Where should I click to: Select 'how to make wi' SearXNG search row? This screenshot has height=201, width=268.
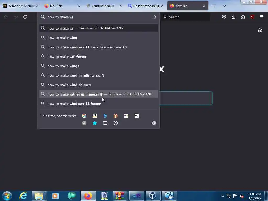tap(98, 28)
